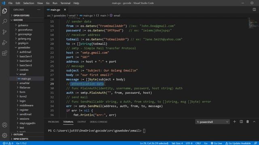Open the Explorer view icon
259x145 pixels.
[4, 11]
